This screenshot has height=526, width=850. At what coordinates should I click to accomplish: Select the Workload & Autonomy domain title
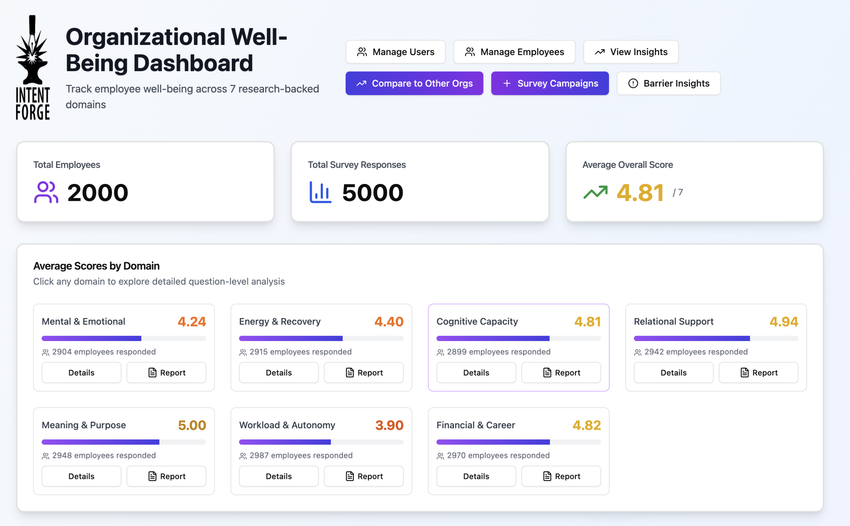(287, 425)
